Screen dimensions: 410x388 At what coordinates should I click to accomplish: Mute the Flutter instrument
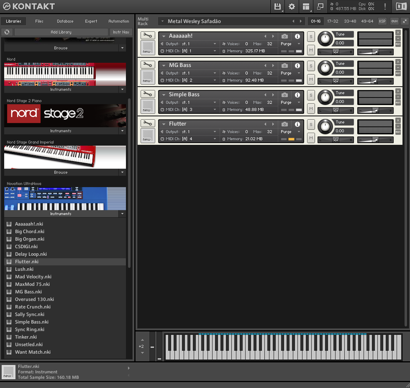[x=311, y=138]
